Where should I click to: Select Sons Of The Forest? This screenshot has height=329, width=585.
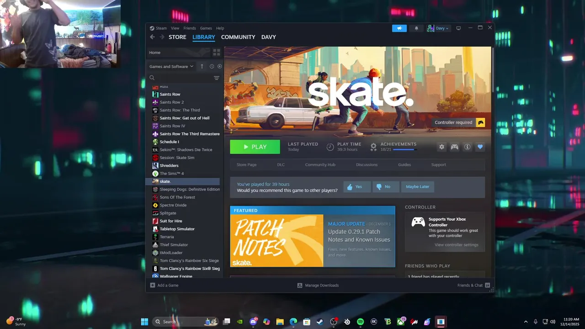183,197
